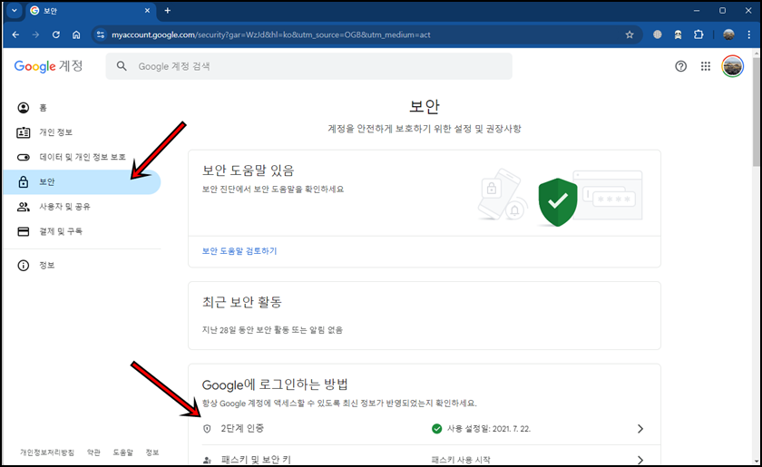Click the browser forward arrow
Viewport: 762px width, 467px height.
pos(35,35)
